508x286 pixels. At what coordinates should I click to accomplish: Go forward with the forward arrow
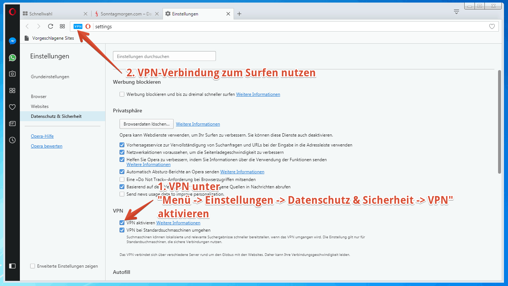pyautogui.click(x=39, y=26)
